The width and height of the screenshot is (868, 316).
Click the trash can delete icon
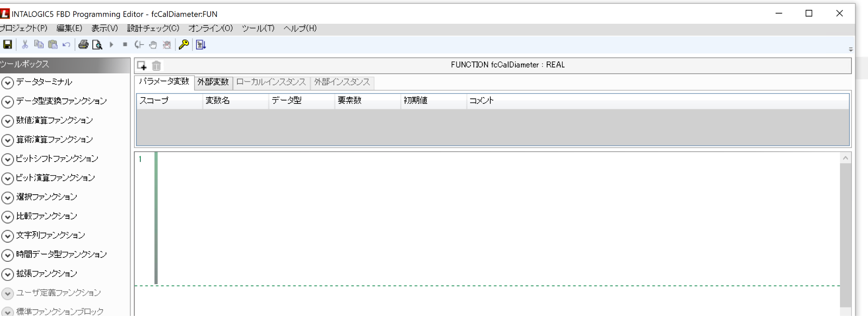coord(156,66)
